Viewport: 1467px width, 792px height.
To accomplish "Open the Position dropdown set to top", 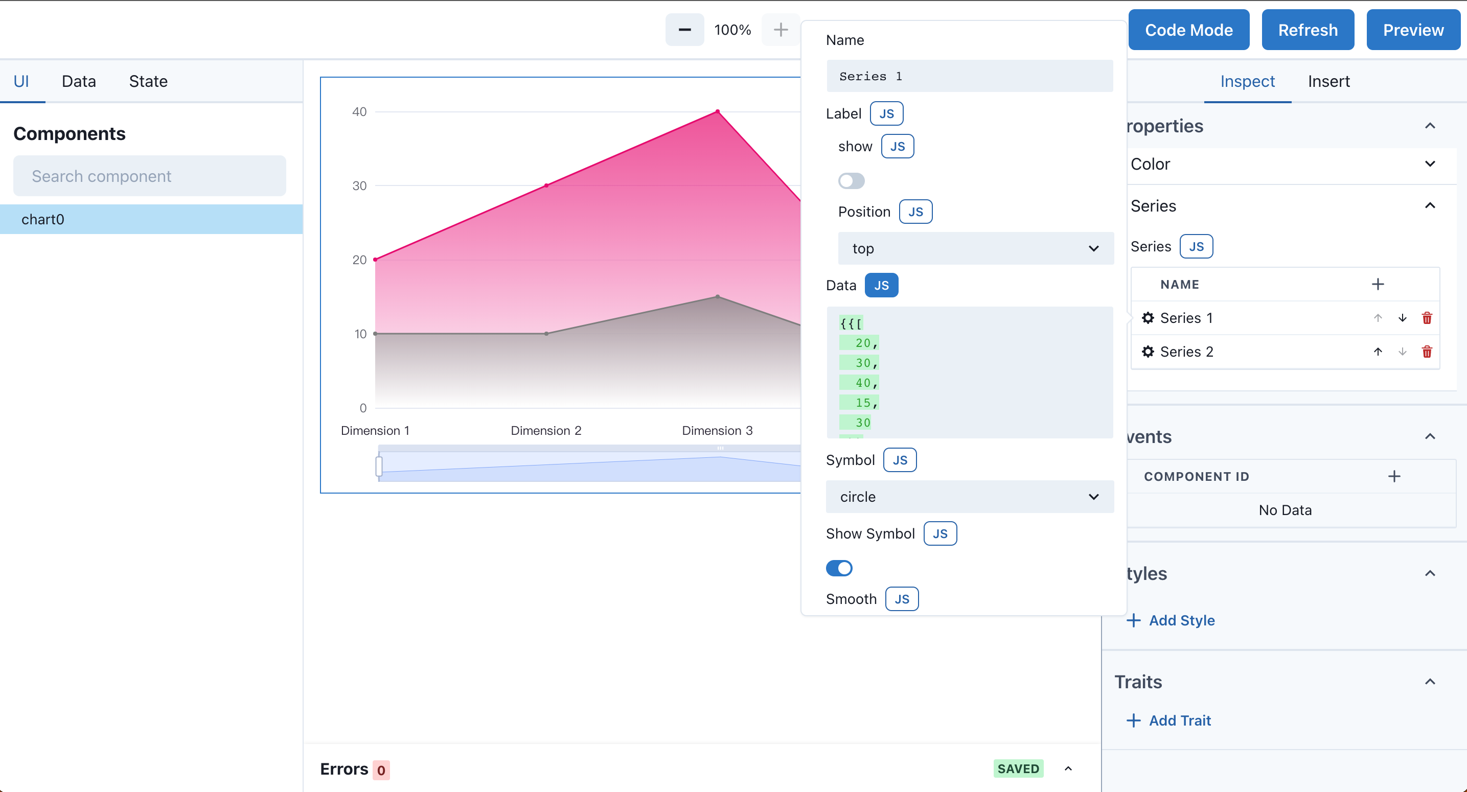I will (x=976, y=248).
